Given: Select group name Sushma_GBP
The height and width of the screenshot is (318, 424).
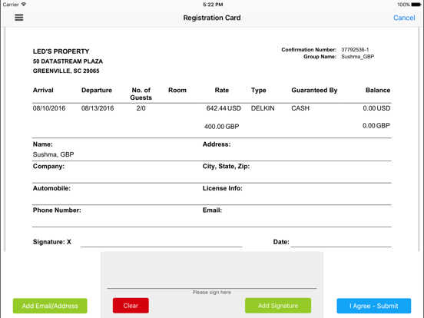Looking at the screenshot, I should point(357,57).
